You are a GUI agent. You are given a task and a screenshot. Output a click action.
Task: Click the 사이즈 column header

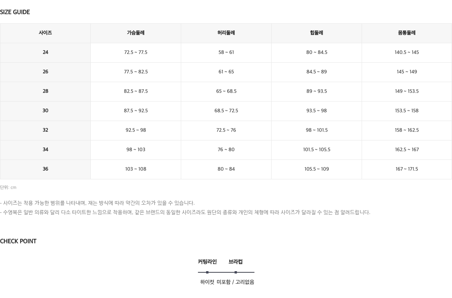click(x=45, y=33)
